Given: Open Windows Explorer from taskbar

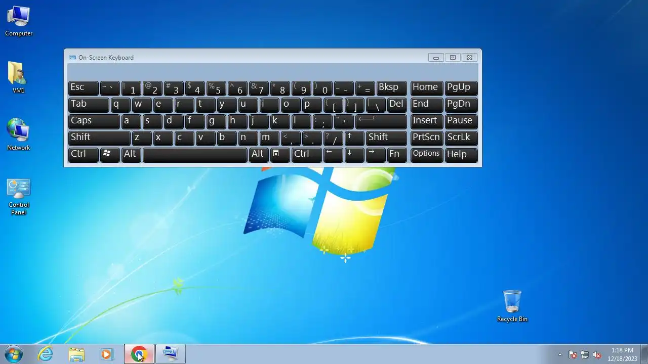Looking at the screenshot, I should pyautogui.click(x=76, y=354).
